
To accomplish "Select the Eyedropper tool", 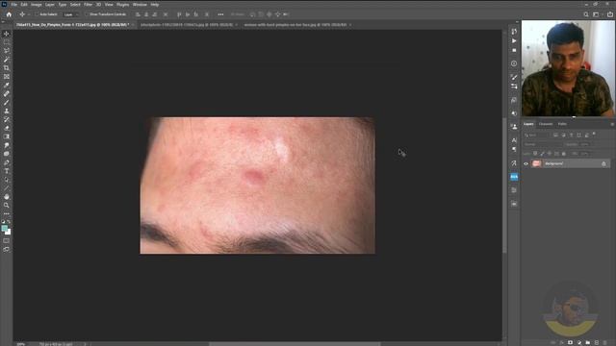I will pyautogui.click(x=7, y=86).
